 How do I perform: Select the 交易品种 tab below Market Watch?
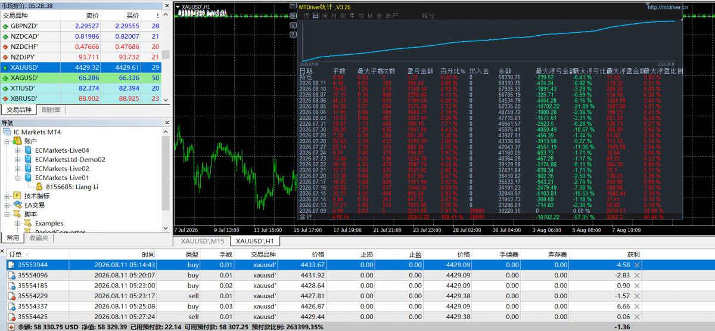point(18,110)
